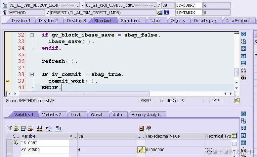Maximize Variables tool horizontally
The height and width of the screenshot is (157, 257).
coord(243,143)
